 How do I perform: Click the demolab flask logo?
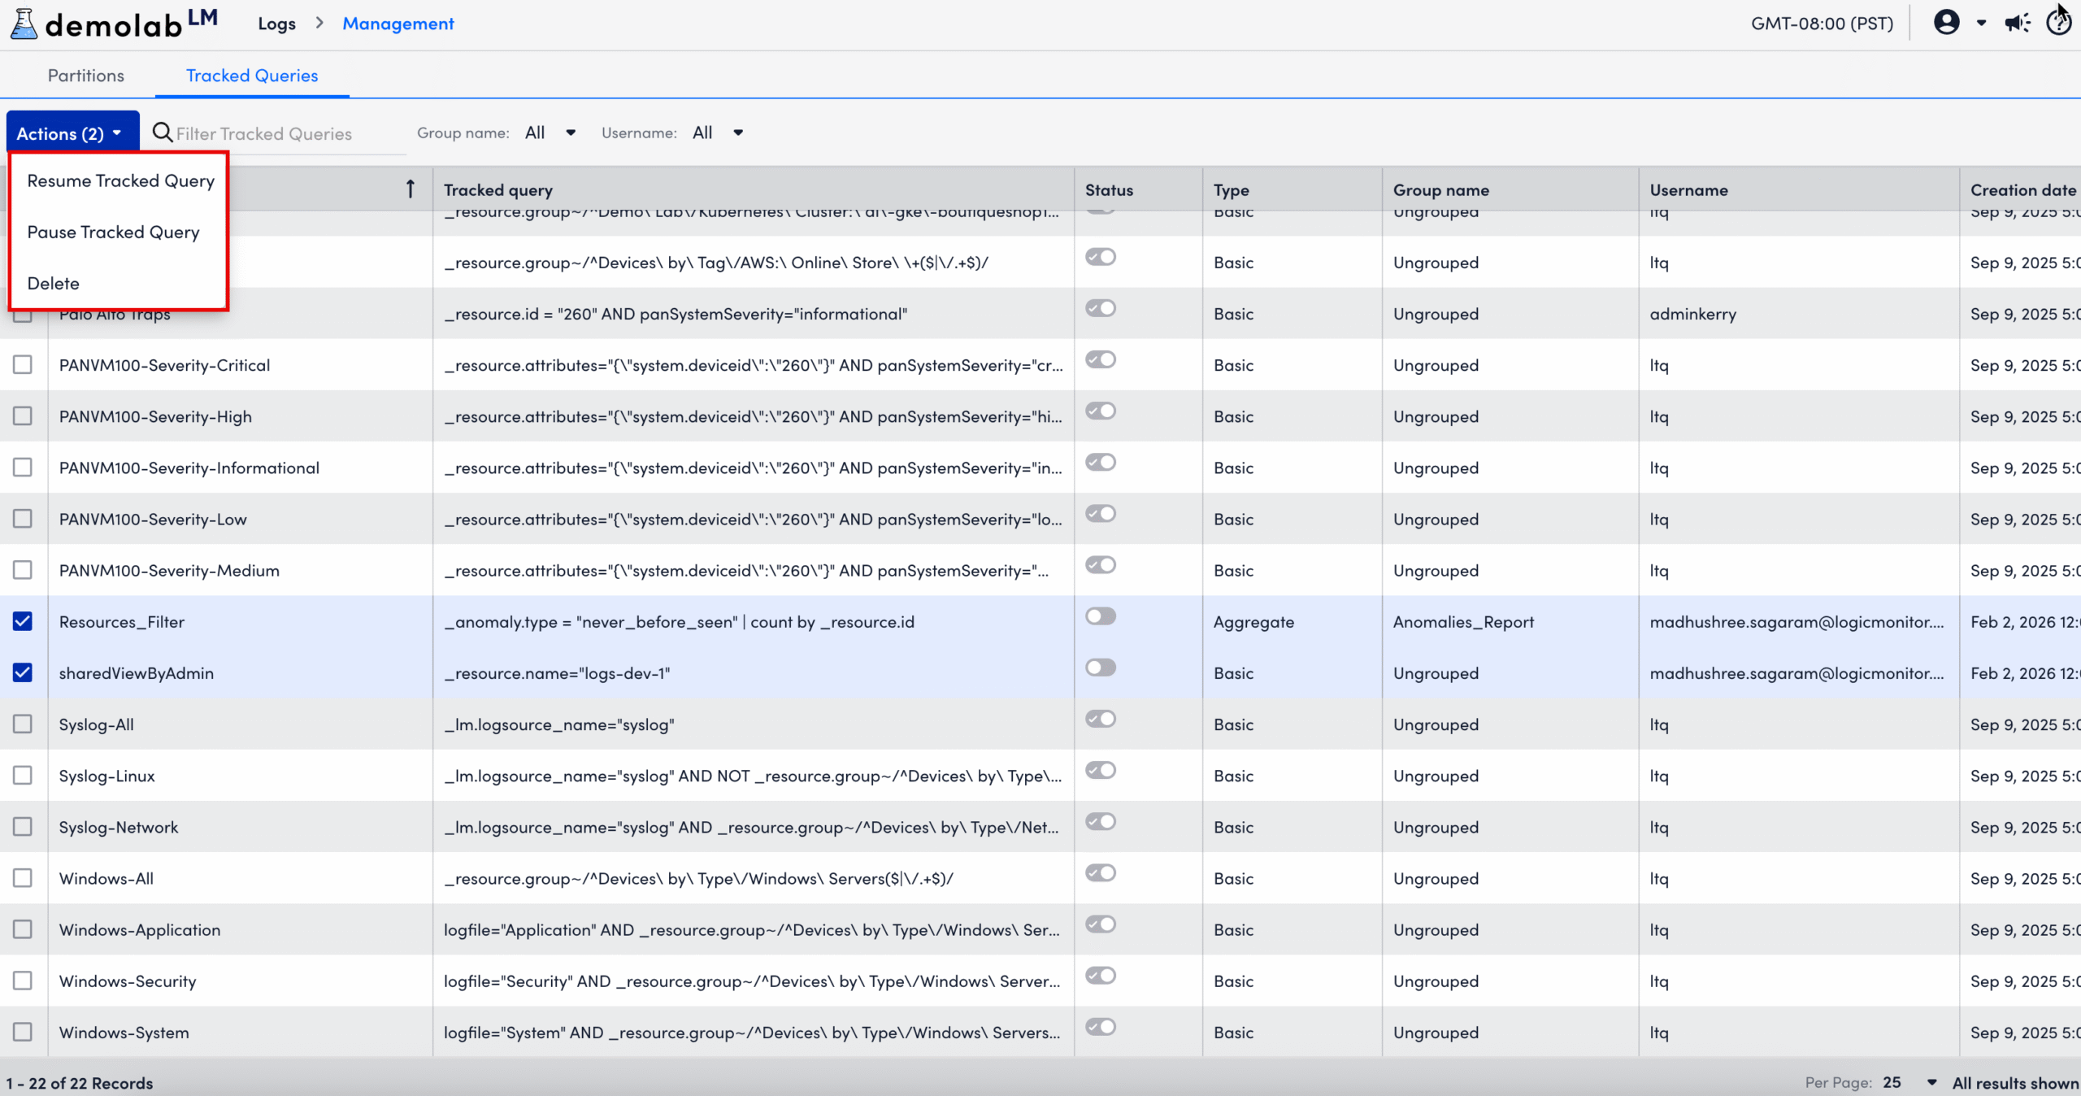(24, 23)
